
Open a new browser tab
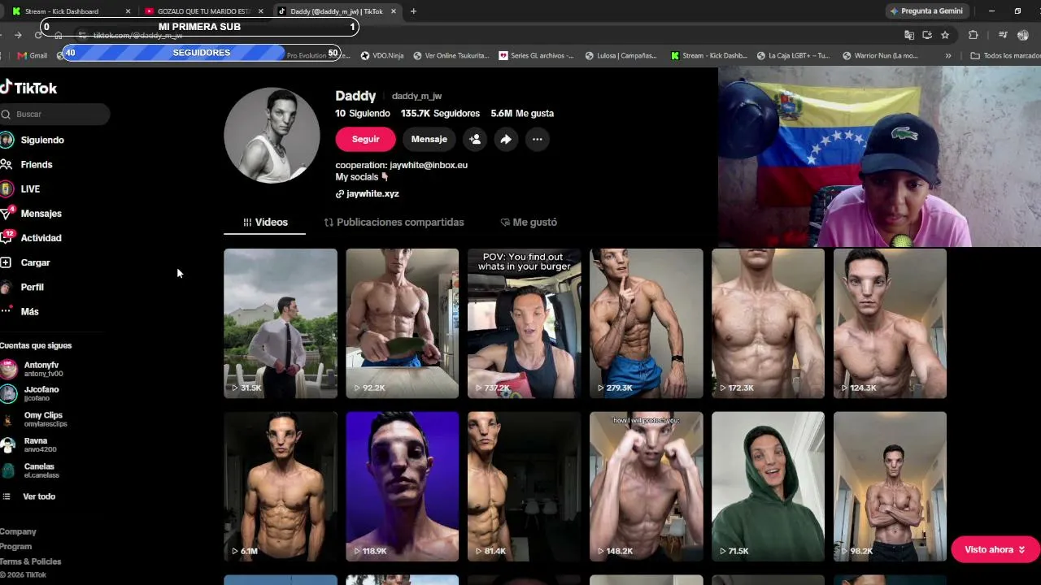coord(413,11)
